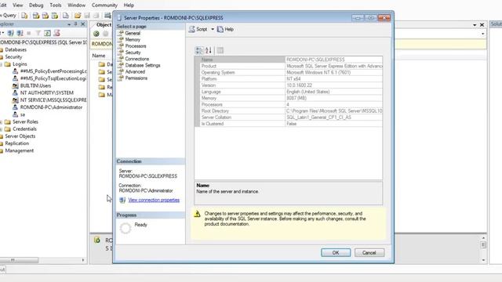The image size is (502, 282).
Task: Open the View menu
Action: 17,5
